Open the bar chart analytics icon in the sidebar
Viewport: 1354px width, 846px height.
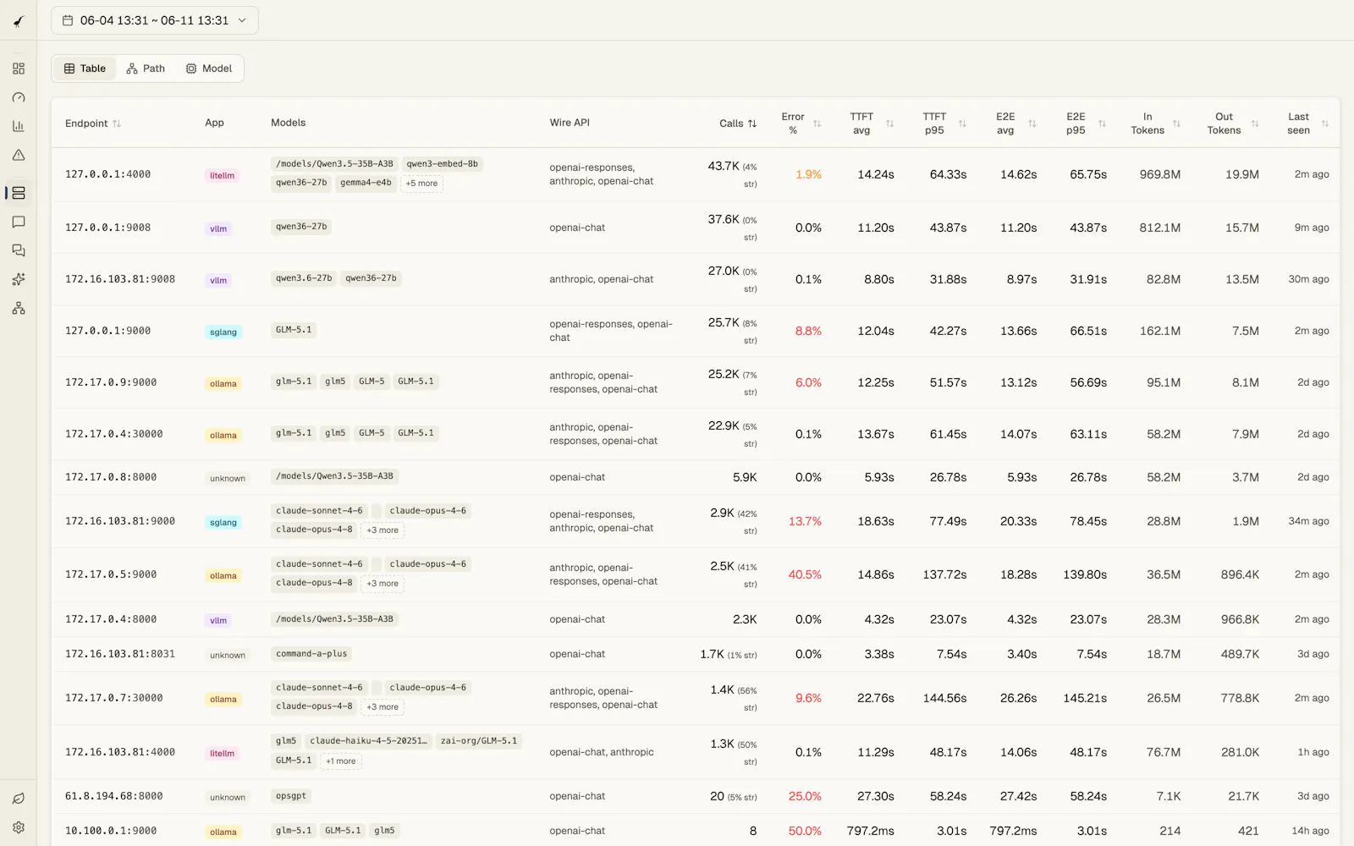(x=19, y=126)
